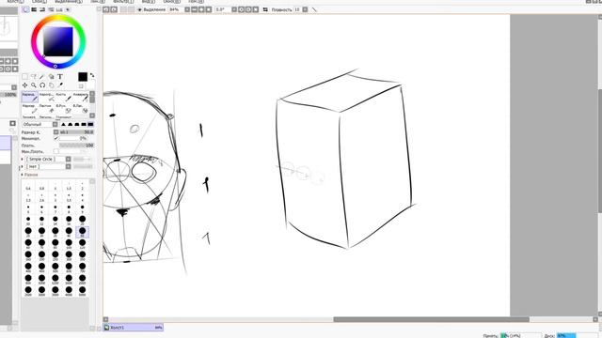Viewport: 602px width, 338px height.
Task: Click the saturation/value square in color wheel
Action: point(58,41)
